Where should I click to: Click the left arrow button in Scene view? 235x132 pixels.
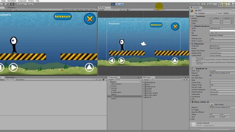click(x=112, y=60)
